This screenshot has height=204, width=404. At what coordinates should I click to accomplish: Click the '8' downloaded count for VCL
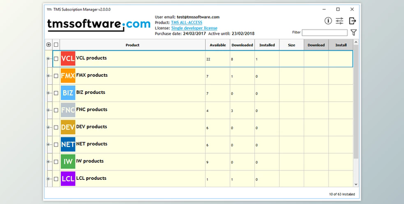point(232,60)
